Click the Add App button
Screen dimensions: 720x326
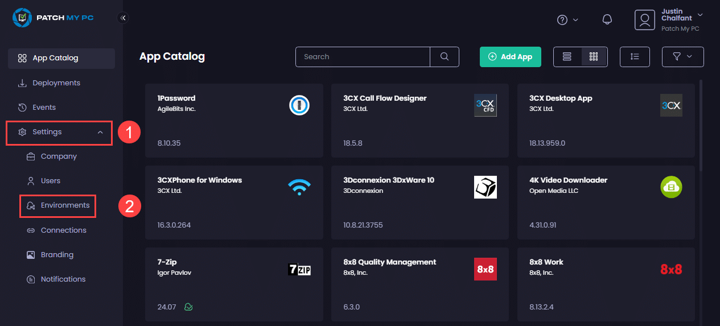[510, 56]
